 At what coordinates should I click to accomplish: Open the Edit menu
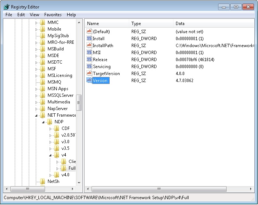point(21,15)
